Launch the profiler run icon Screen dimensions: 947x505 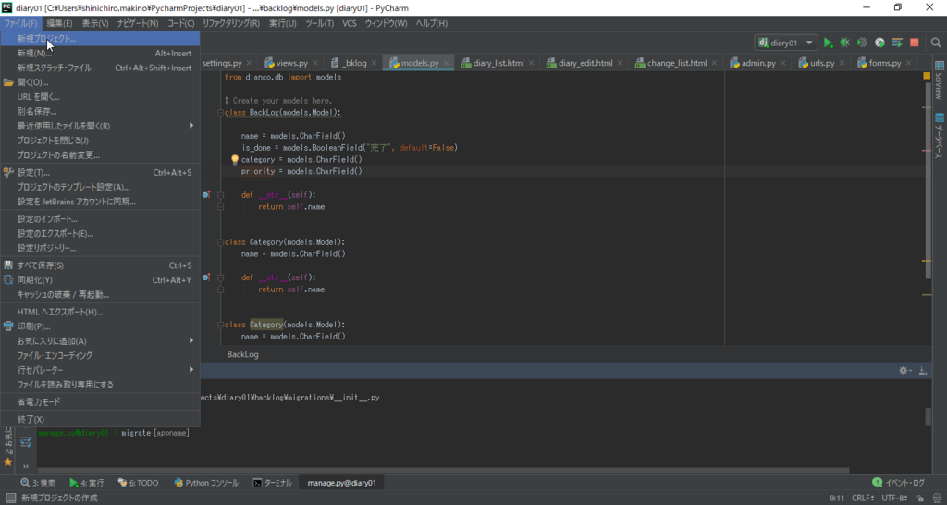pos(880,43)
